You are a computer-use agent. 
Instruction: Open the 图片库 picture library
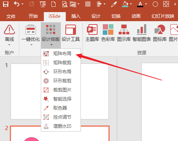point(173,33)
